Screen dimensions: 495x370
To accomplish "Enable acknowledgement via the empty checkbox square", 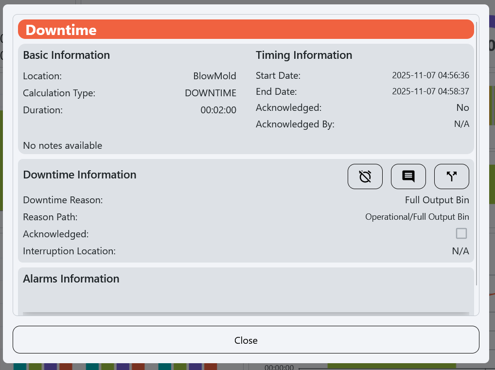I will 460,233.
